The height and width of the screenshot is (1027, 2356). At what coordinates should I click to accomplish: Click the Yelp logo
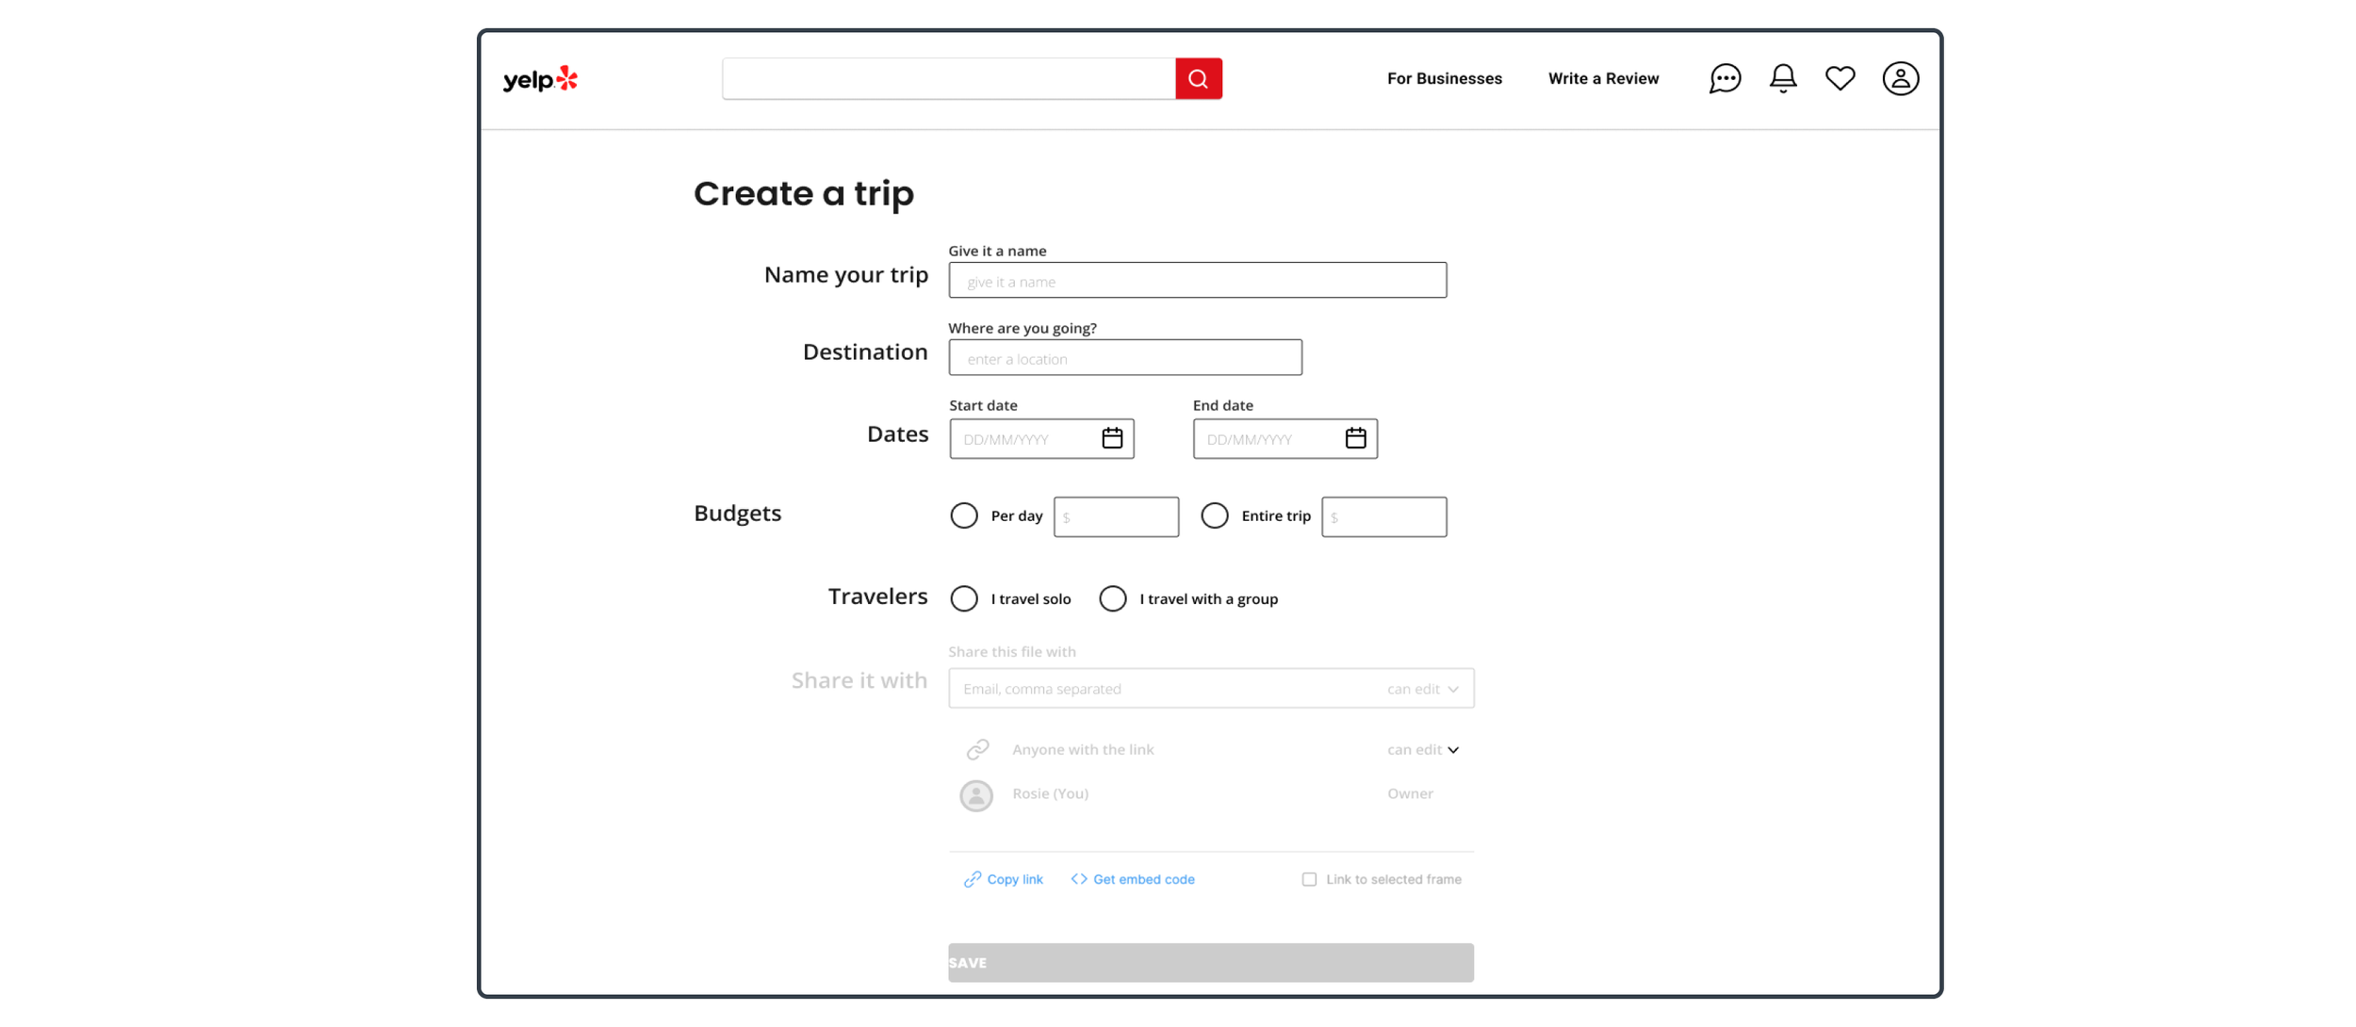540,79
